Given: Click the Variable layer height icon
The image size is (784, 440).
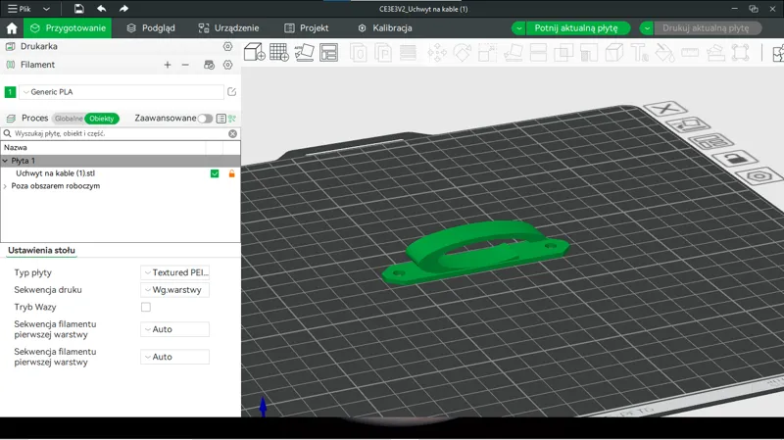Looking at the screenshot, I should pos(408,53).
